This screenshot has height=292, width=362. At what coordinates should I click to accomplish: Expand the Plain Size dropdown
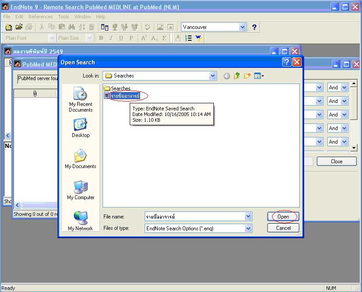tap(89, 38)
